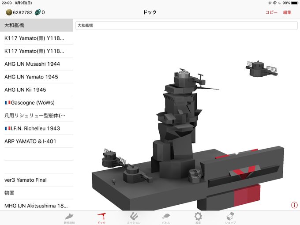Select ARP YAMATO & I-401
300x225 pixels.
pos(37,141)
